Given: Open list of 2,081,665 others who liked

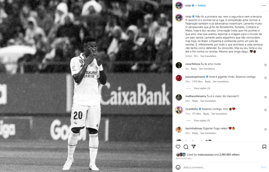Looking at the screenshot, I should [x=229, y=154].
